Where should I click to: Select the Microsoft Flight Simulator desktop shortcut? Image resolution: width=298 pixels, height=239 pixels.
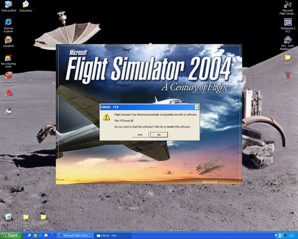(x=288, y=8)
